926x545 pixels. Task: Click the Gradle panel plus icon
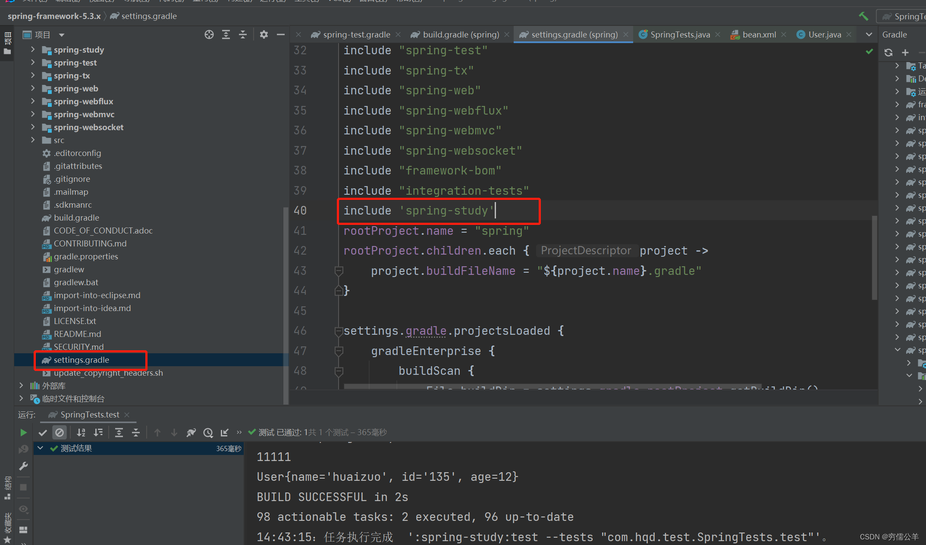coord(905,53)
